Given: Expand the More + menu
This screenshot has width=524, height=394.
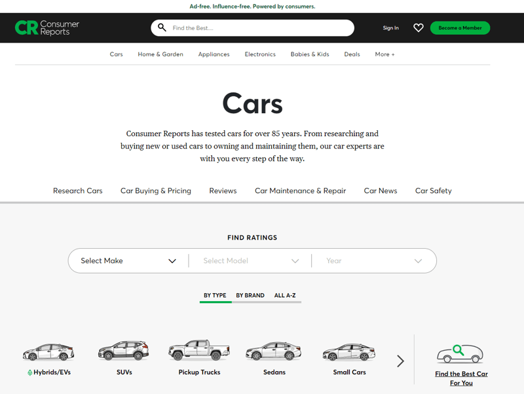Looking at the screenshot, I should point(384,54).
